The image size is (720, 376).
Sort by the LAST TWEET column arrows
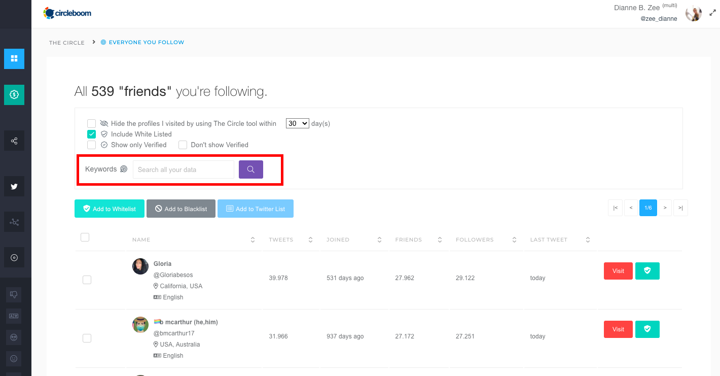[588, 240]
